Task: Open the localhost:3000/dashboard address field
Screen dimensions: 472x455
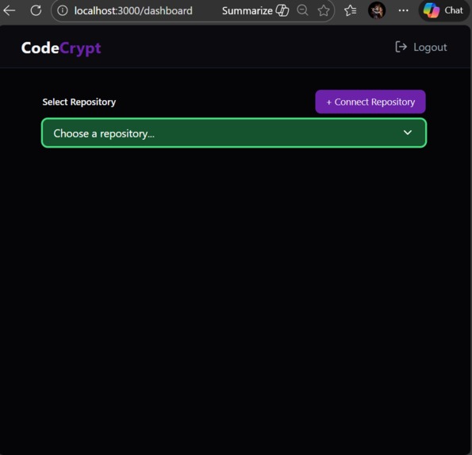Action: pyautogui.click(x=133, y=11)
